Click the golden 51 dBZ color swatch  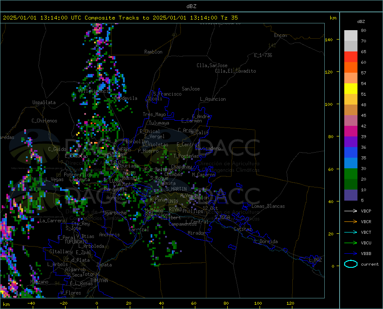(351, 99)
